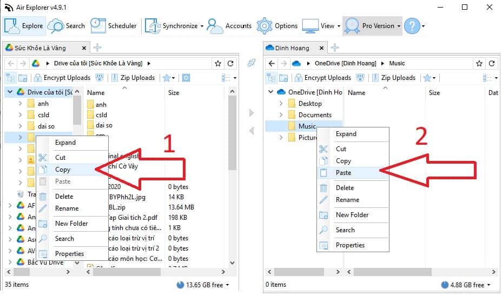
Task: Click the refresh icon in left pane
Action: click(231, 63)
